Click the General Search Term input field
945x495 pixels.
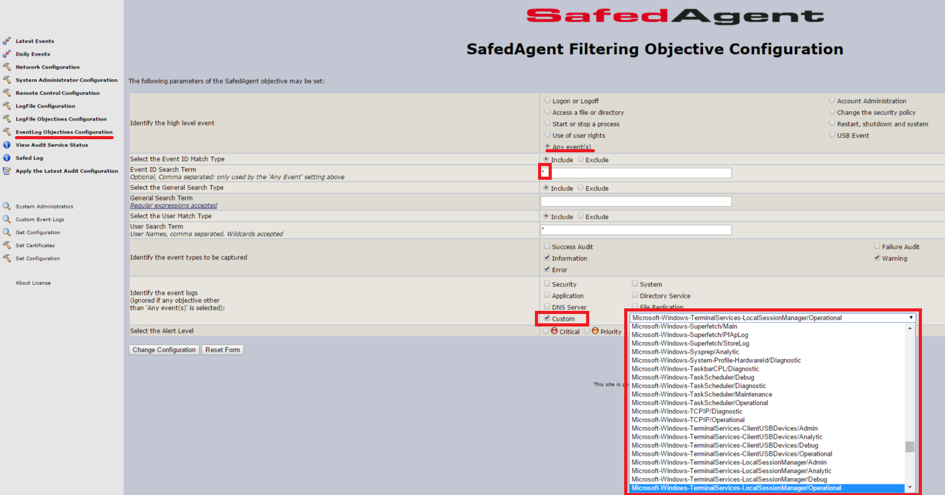pyautogui.click(x=636, y=202)
